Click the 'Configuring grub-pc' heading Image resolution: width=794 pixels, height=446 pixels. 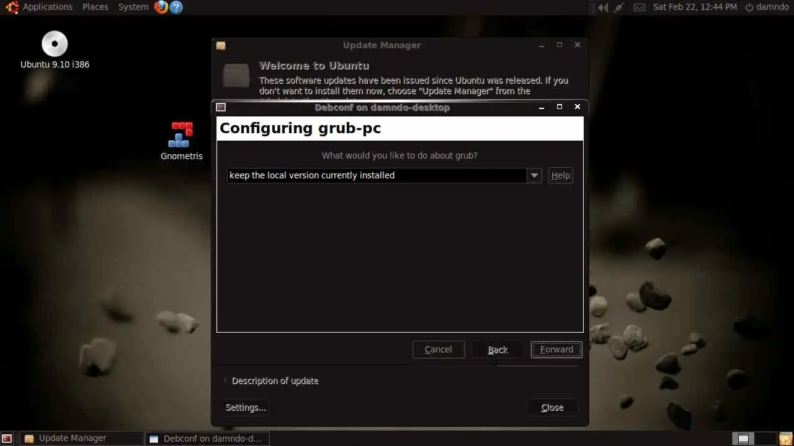(300, 128)
